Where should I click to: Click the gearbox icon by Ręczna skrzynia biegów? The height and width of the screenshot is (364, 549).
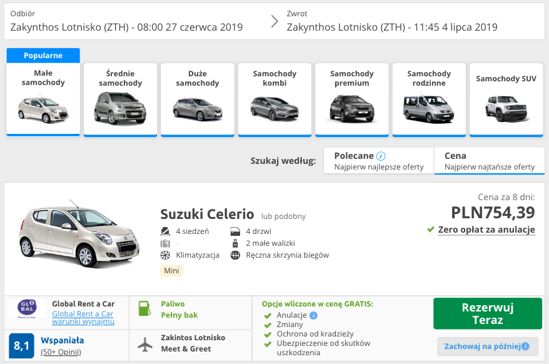point(235,255)
